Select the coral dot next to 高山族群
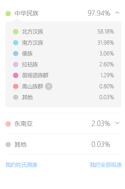This screenshot has width=125, height=189. tap(16, 87)
